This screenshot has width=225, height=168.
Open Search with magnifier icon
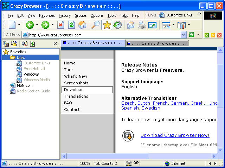pos(95,25)
